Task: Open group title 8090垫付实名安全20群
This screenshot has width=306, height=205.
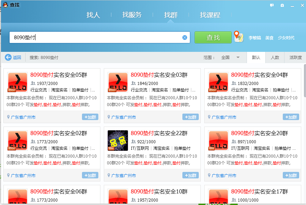Action: click(260, 133)
